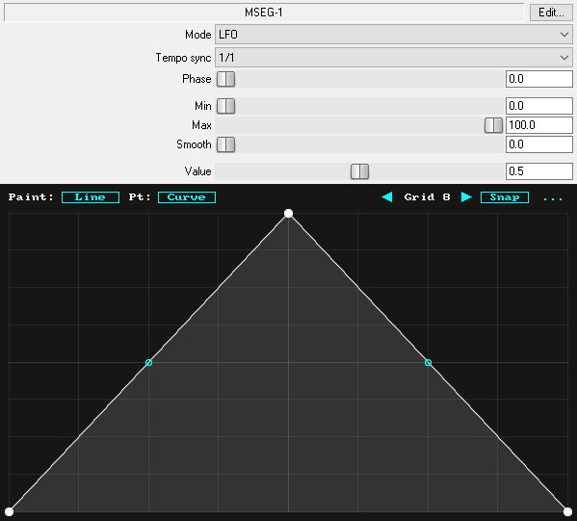Select the bottom-right end envelope point
The height and width of the screenshot is (521, 577).
coord(567,511)
